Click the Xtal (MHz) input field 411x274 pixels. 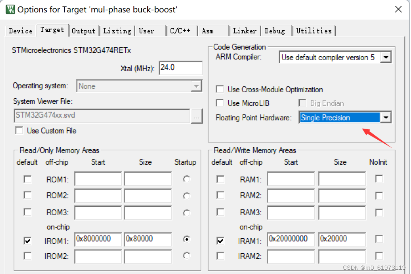click(181, 68)
